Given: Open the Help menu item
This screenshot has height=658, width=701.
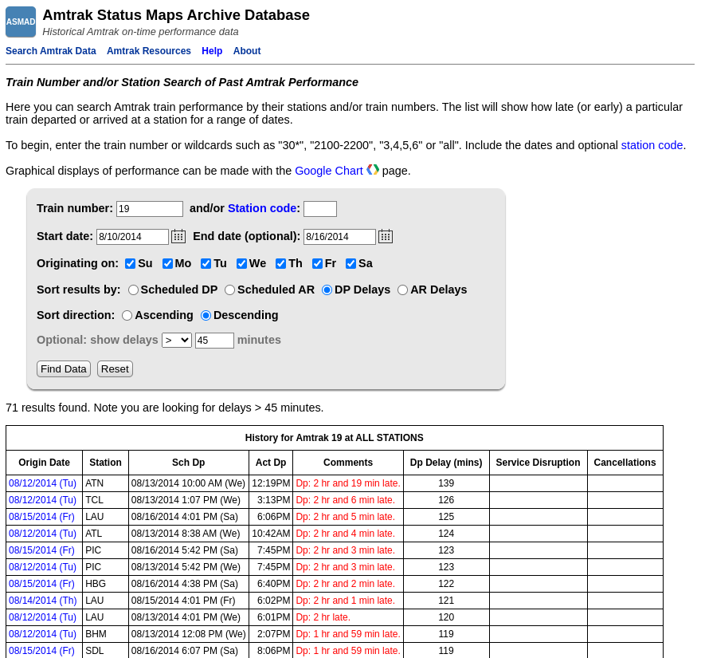Looking at the screenshot, I should click(x=212, y=51).
